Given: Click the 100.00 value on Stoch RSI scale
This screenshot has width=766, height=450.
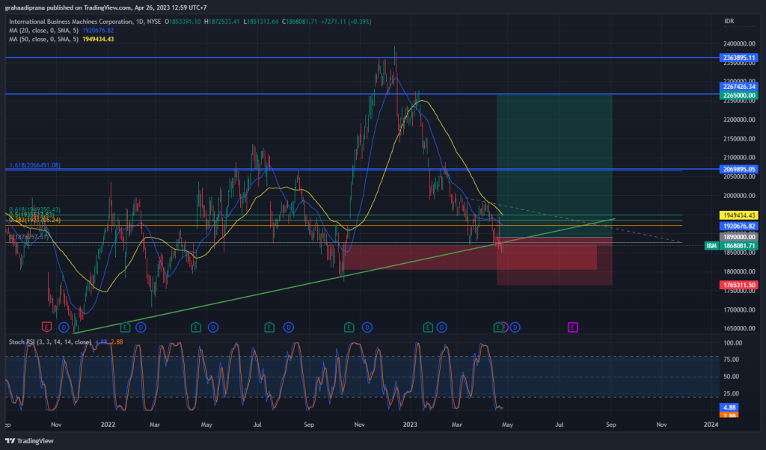Looking at the screenshot, I should point(732,343).
